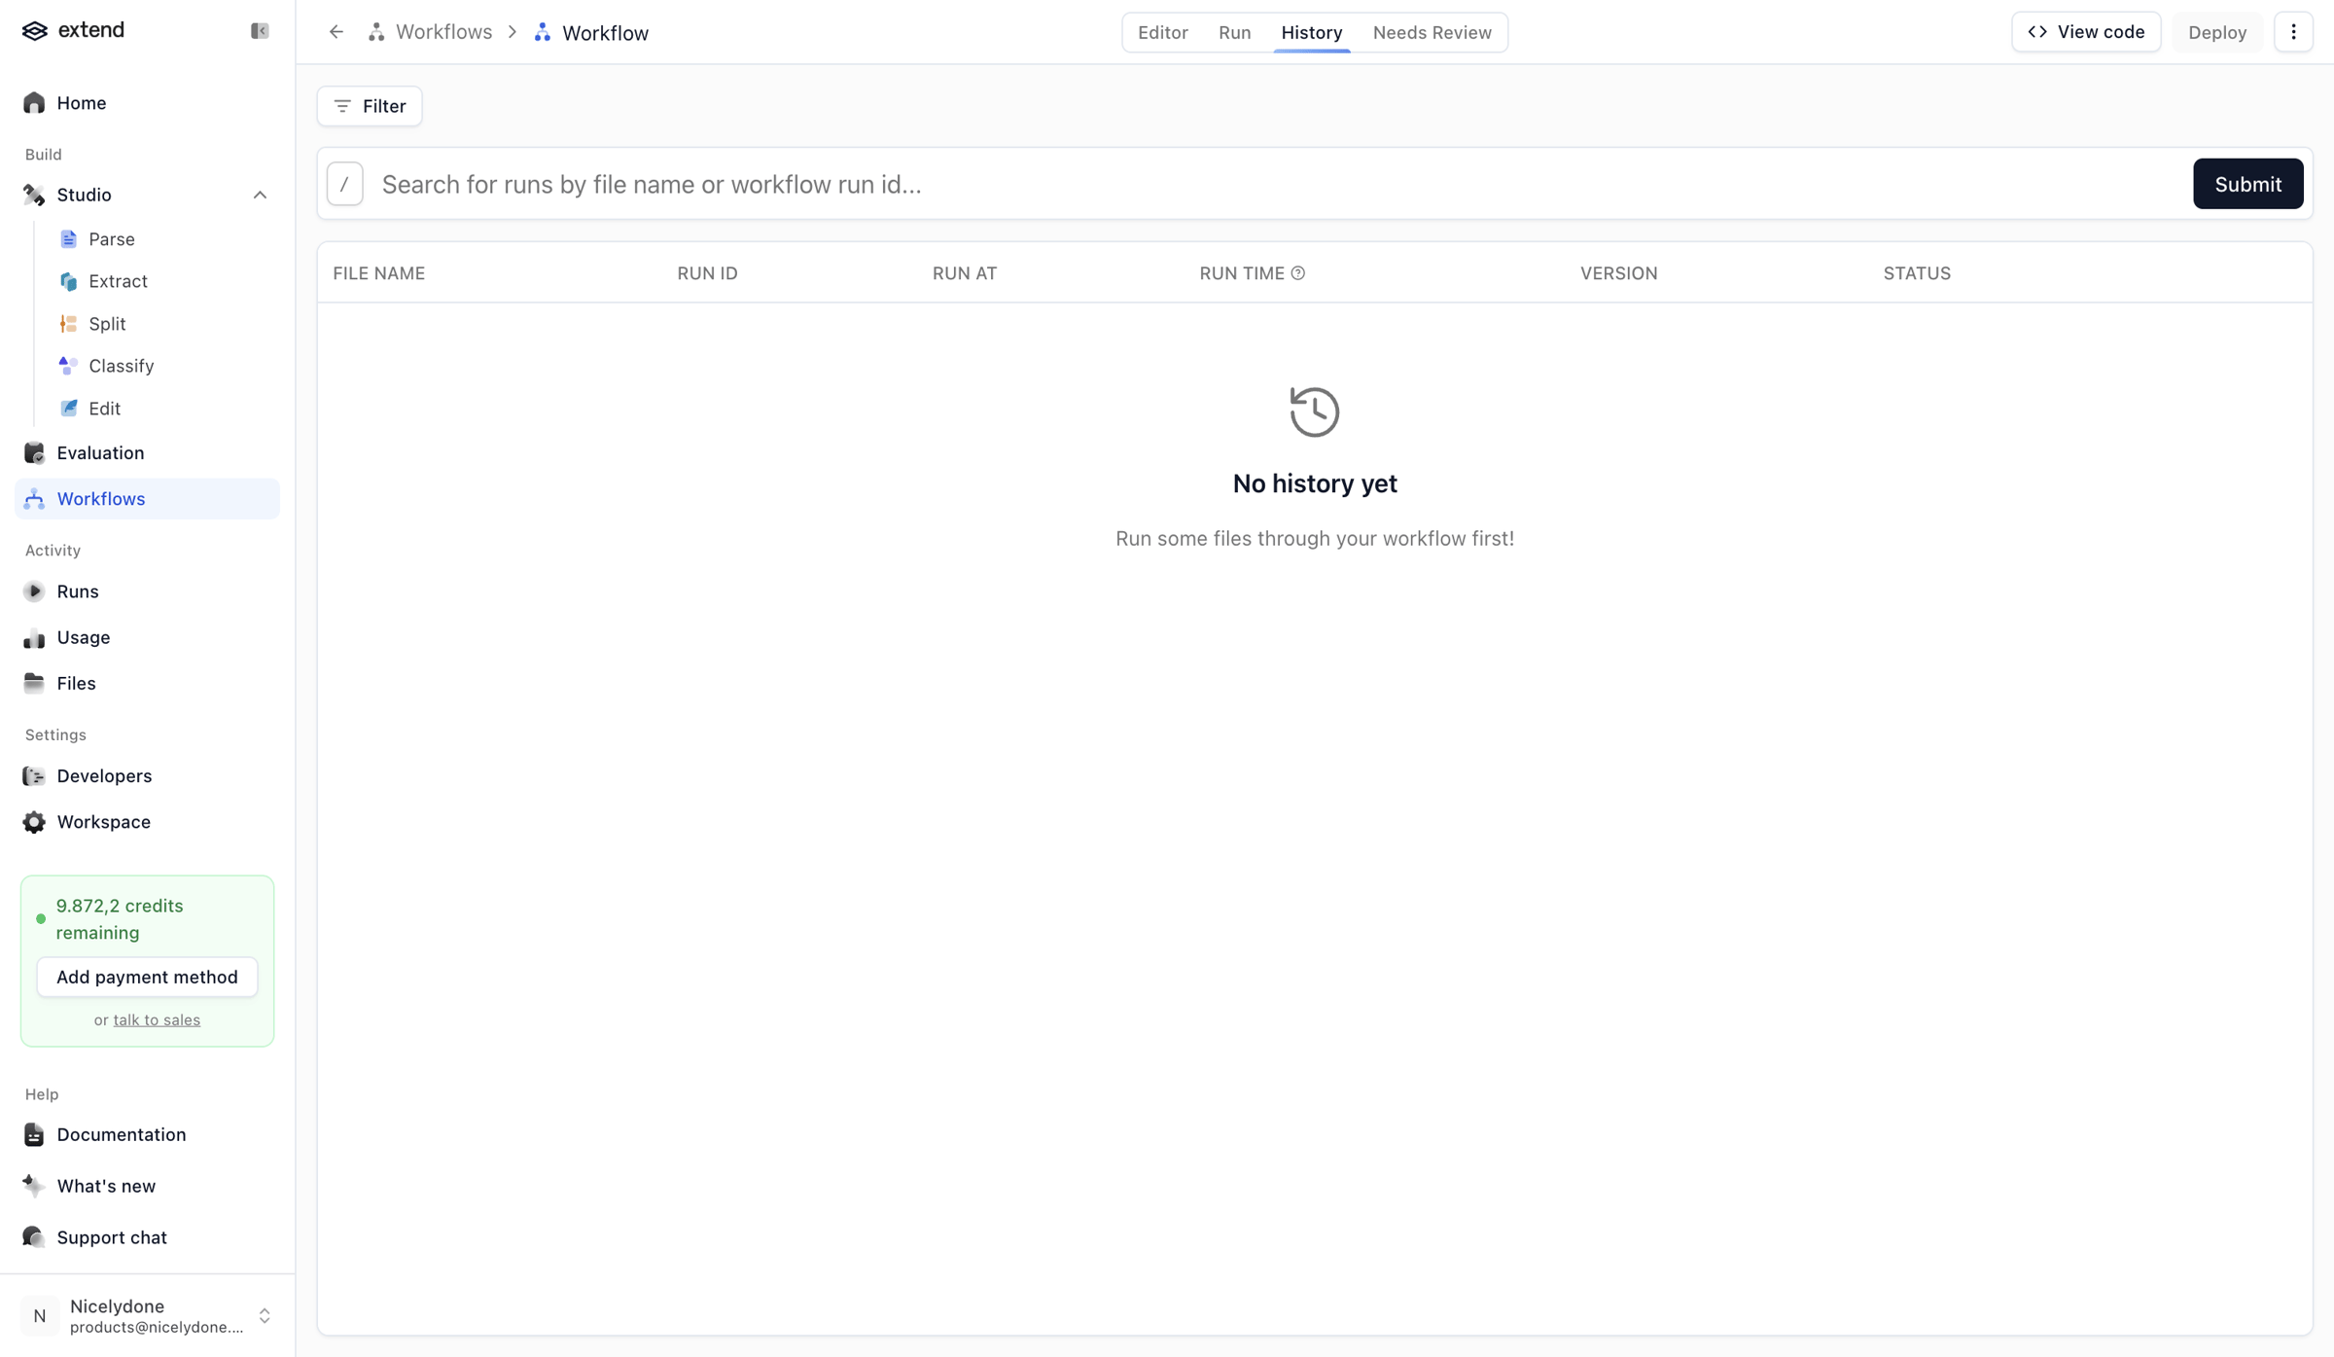Image resolution: width=2334 pixels, height=1357 pixels.
Task: Click the STATUS column header
Action: tap(1917, 273)
